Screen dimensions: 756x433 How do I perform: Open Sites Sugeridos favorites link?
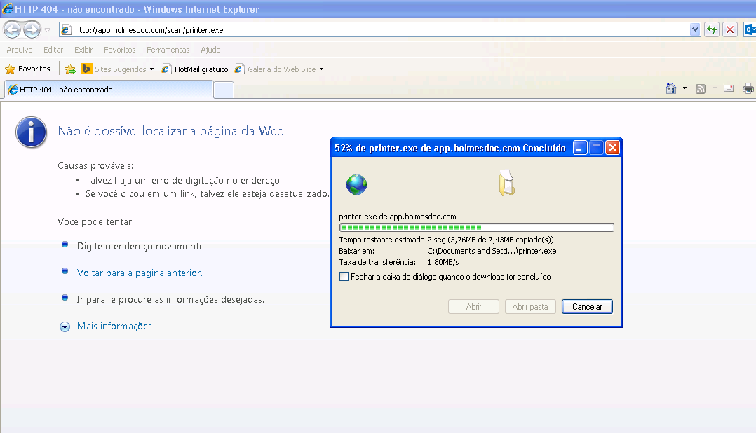pyautogui.click(x=114, y=69)
